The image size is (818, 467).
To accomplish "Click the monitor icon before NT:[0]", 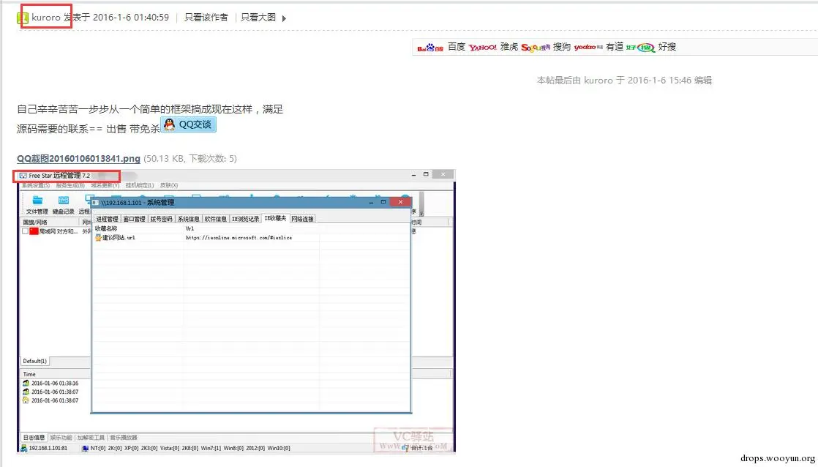I will [x=85, y=448].
